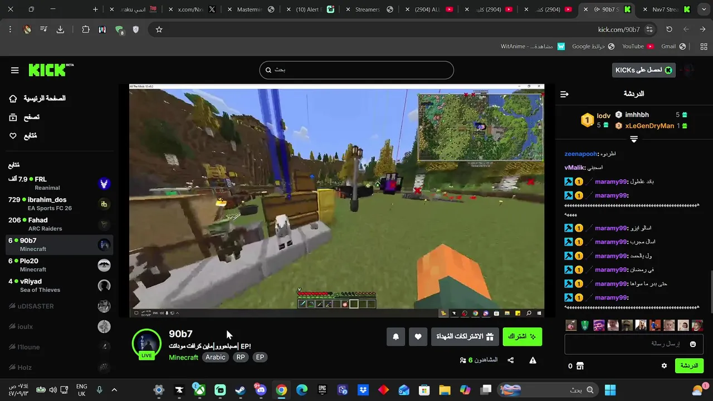Open Xbox app from taskbar
The image size is (713, 401).
click(199, 390)
